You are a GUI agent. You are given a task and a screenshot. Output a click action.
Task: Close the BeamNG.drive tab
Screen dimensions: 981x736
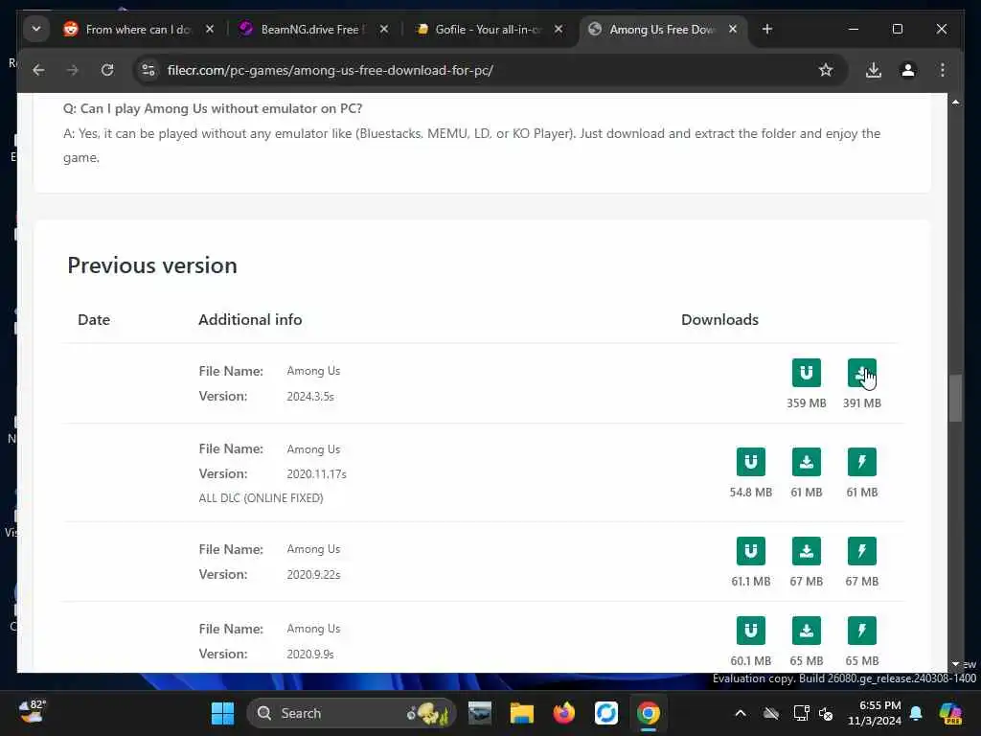click(x=384, y=29)
